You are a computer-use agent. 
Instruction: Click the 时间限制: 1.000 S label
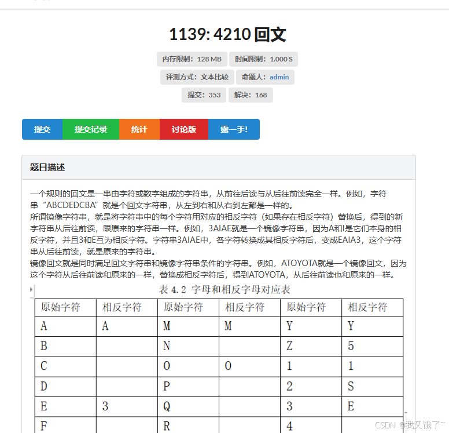pyautogui.click(x=263, y=59)
